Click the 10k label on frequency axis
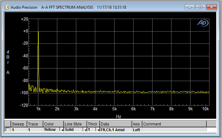The width and height of the screenshot is (222, 138). click(206, 109)
